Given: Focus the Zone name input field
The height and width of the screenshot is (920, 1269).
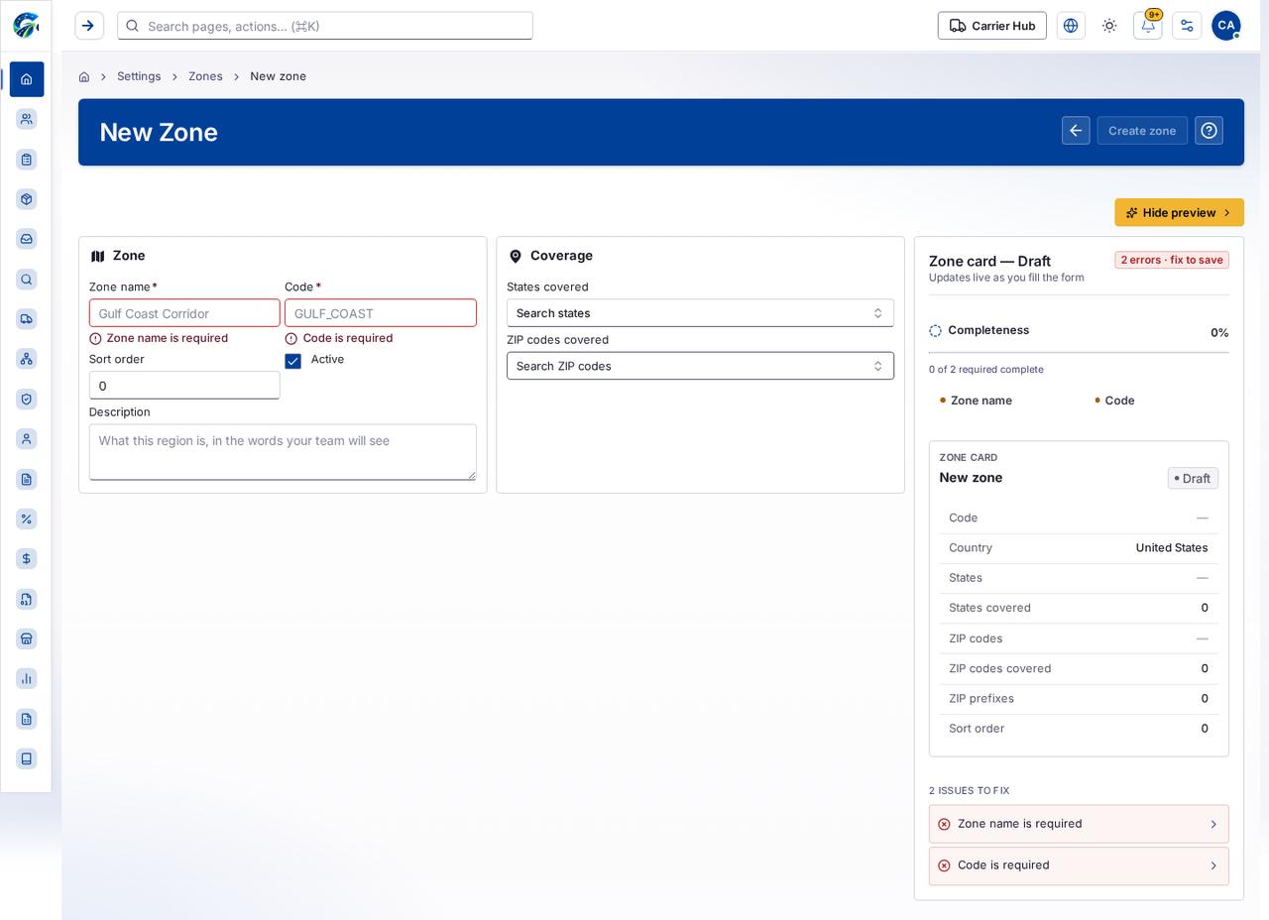Looking at the screenshot, I should pos(184,313).
